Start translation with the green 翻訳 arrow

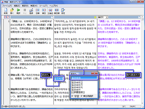(x=18, y=11)
